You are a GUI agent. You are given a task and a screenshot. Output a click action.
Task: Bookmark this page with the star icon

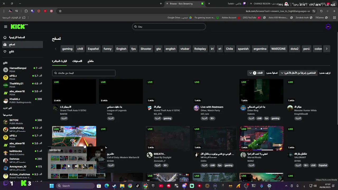click(x=60, y=11)
